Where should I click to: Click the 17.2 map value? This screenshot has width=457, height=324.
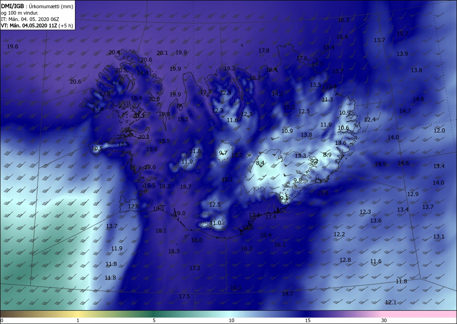coord(195,268)
